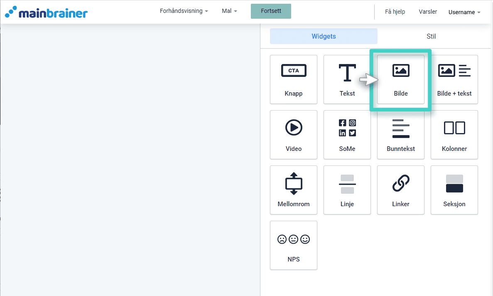Insert the Linje divider widget
Viewport: 493px width, 296px height.
point(347,190)
